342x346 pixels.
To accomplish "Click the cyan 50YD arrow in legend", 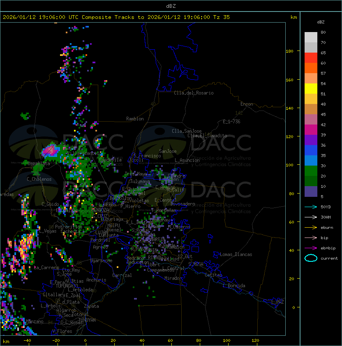I will (311, 207).
